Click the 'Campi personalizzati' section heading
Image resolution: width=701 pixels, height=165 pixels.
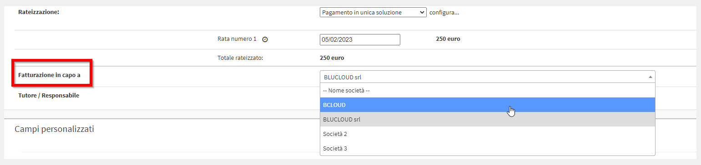pyautogui.click(x=54, y=129)
